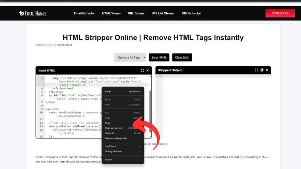The height and width of the screenshot is (169, 301).
Task: Expand the Spell check submenu
Action: click(123, 146)
